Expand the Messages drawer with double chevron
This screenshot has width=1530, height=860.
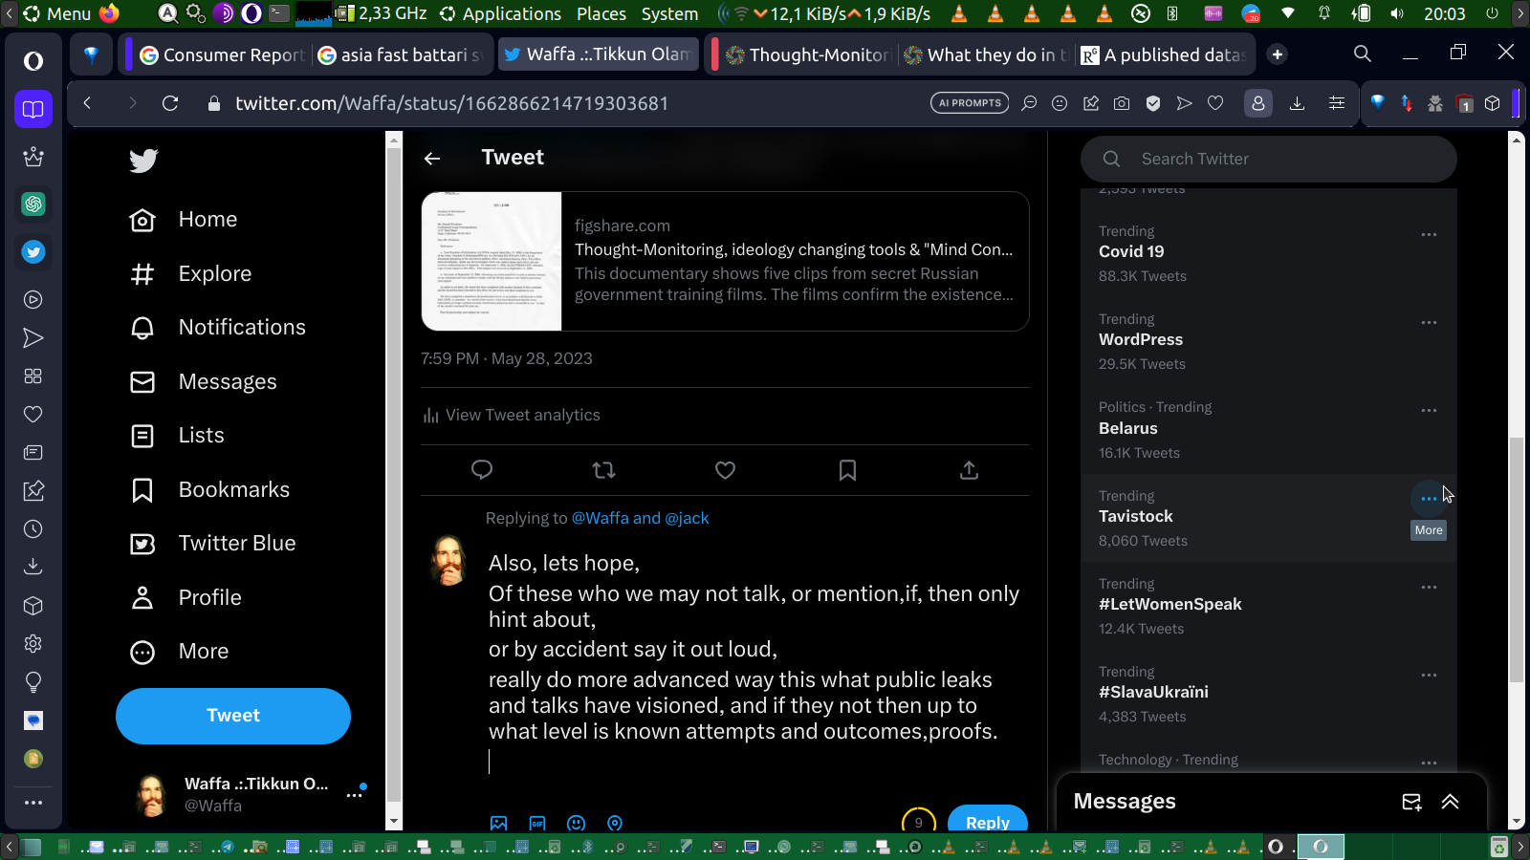pos(1451,803)
